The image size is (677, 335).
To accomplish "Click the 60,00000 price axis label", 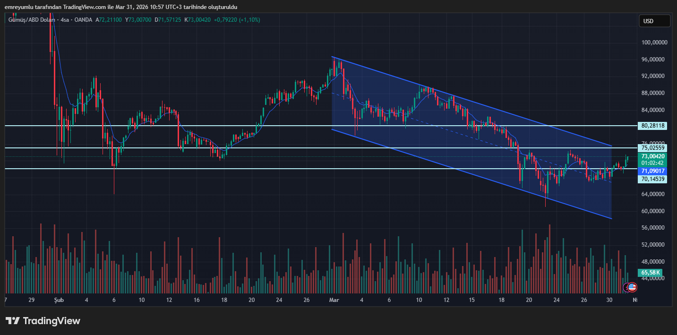I will click(654, 211).
